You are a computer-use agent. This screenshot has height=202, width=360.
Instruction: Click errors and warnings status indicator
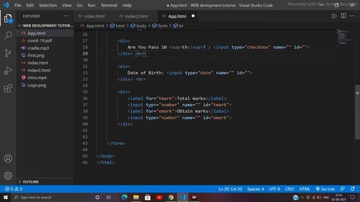tap(13, 189)
